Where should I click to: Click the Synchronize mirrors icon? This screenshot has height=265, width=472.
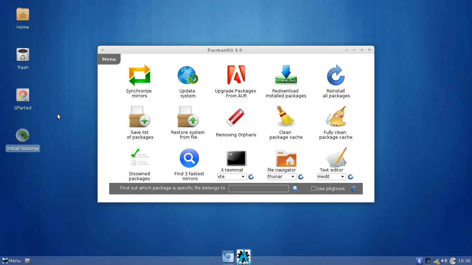point(139,75)
